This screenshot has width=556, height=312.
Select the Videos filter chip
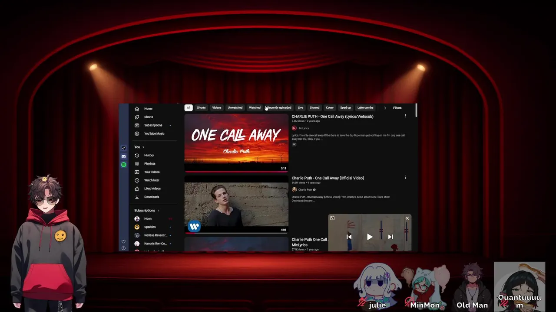(217, 108)
